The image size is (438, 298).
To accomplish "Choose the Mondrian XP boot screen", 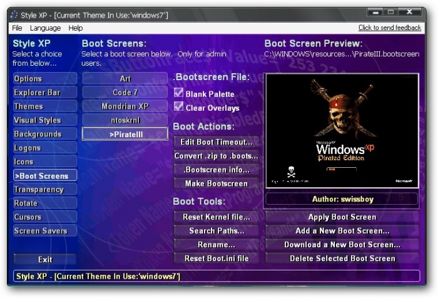I will (x=125, y=106).
